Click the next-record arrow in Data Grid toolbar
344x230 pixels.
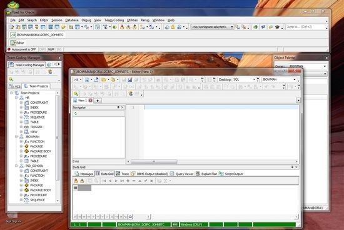tap(116, 181)
